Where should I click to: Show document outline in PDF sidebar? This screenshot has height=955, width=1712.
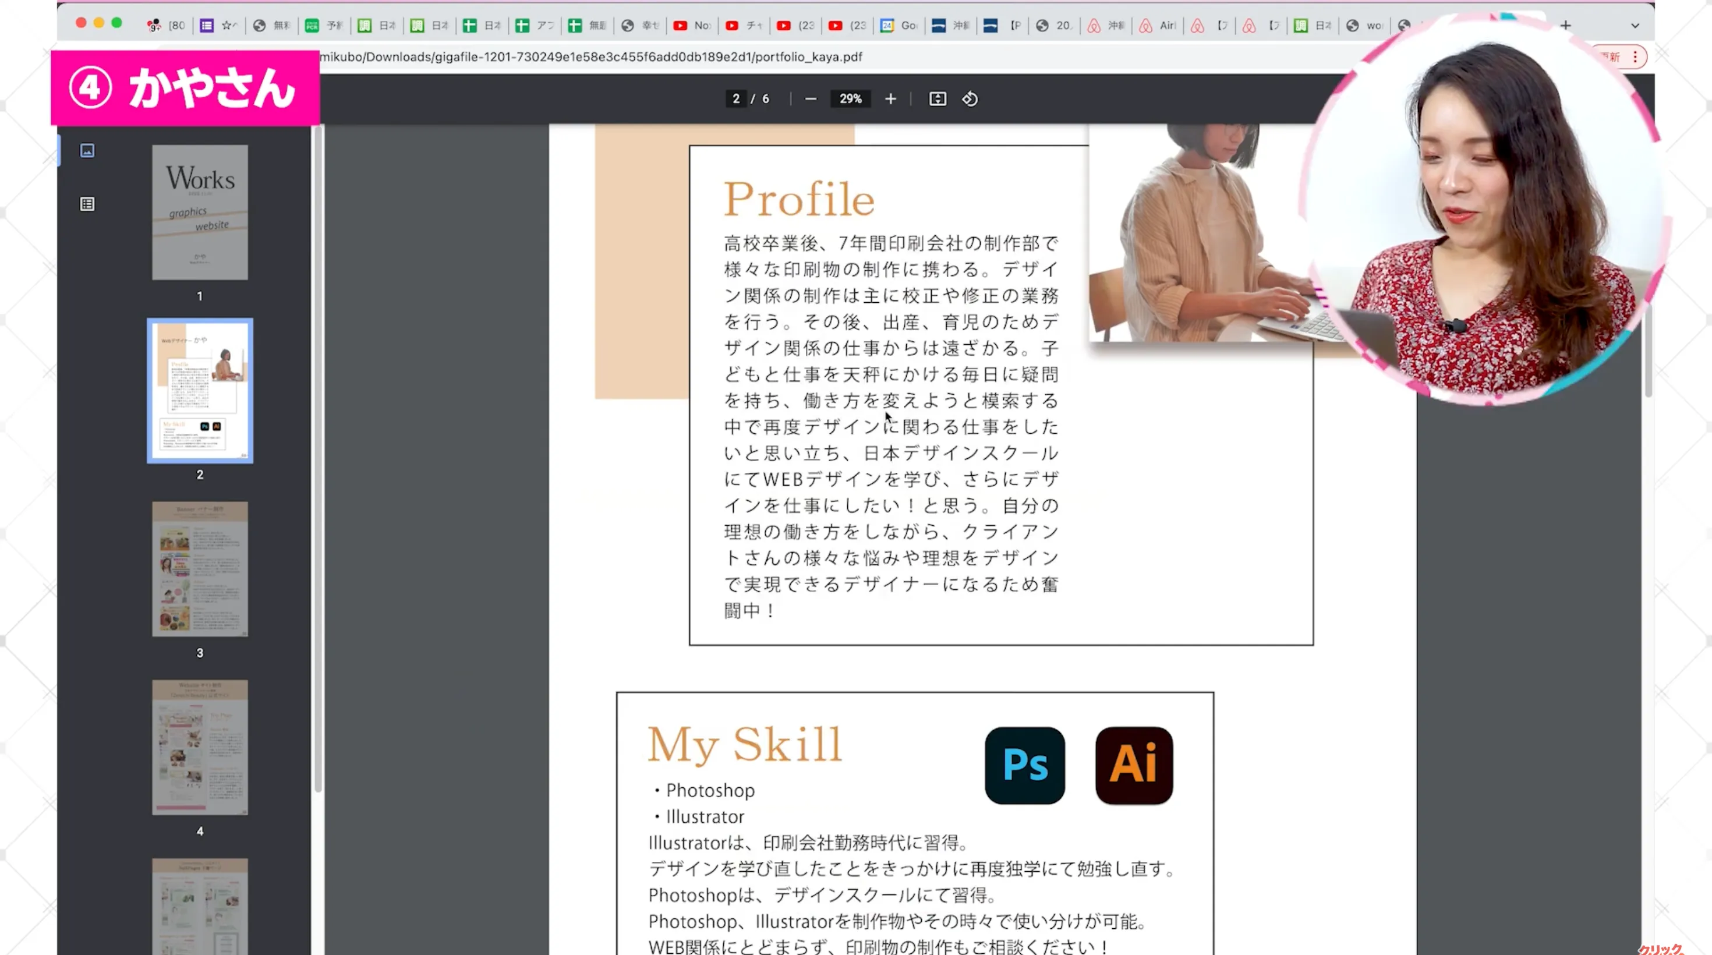coord(87,204)
